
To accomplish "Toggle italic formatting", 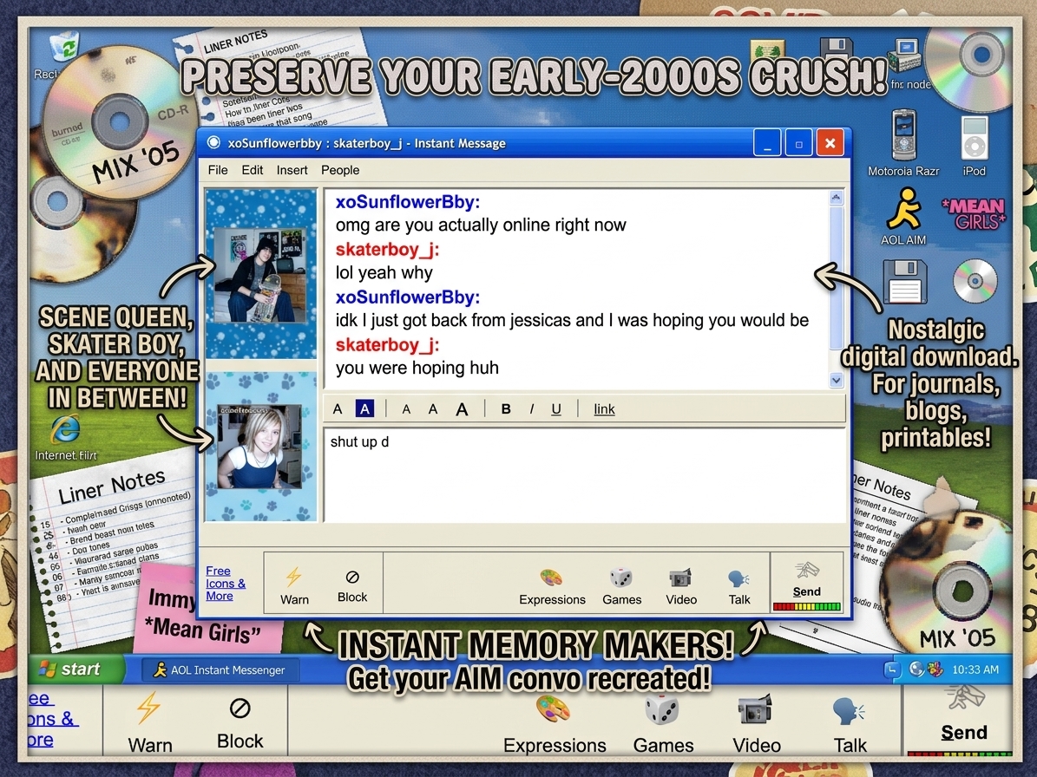I will (531, 408).
